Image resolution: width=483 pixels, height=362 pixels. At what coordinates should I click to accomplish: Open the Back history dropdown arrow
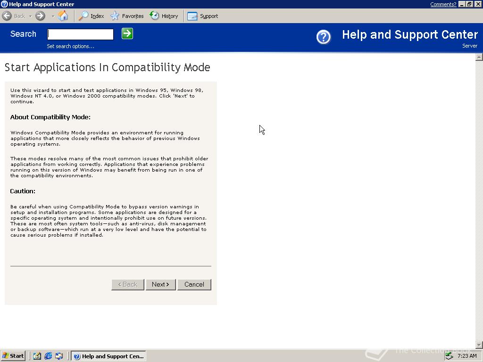click(x=30, y=16)
